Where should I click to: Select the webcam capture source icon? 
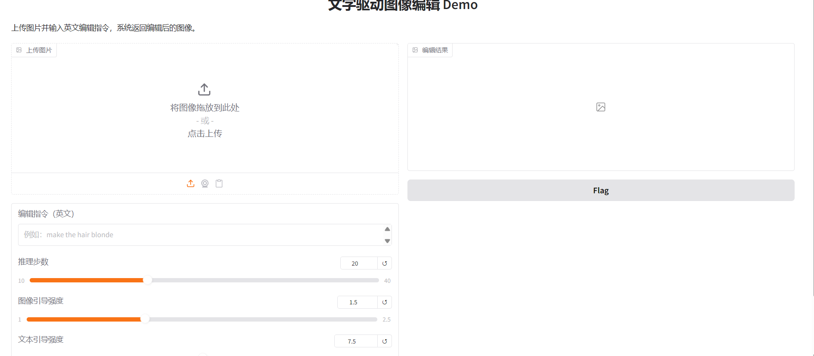205,183
